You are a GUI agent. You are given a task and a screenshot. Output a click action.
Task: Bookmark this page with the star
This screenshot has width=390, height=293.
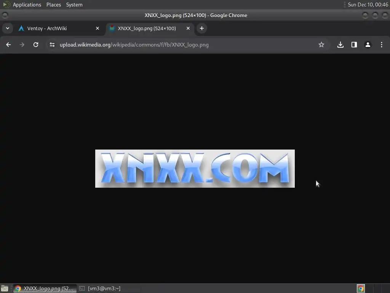321,45
